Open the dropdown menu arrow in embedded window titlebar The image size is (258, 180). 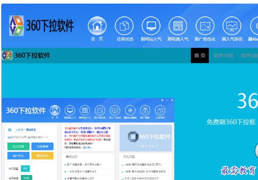coord(162,100)
